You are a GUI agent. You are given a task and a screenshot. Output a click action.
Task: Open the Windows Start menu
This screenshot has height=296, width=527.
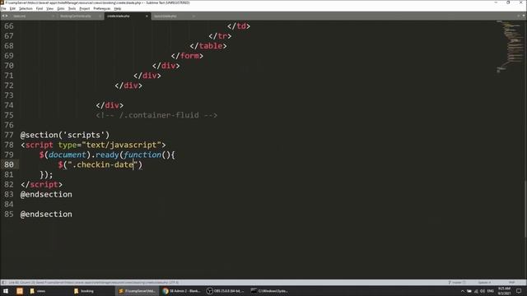point(6,291)
